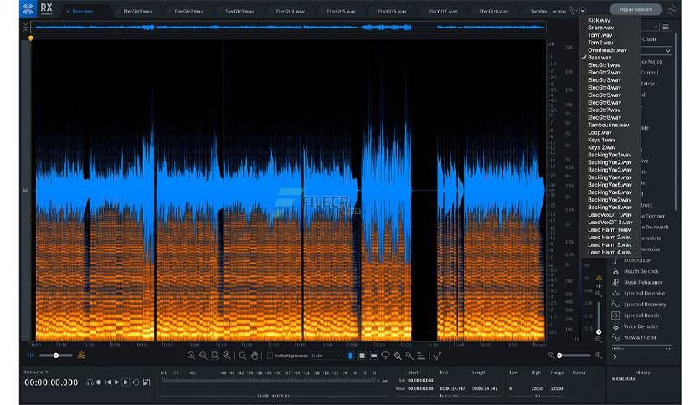Adjust the waveform/spectrogram balance slider
Viewport: 700px width, 405px height.
[x=55, y=356]
